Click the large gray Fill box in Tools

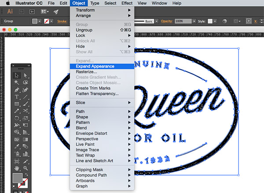click(18, 178)
